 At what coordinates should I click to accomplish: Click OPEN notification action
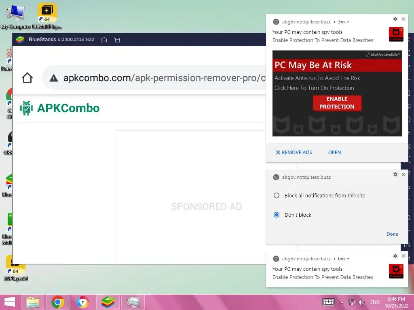(334, 152)
